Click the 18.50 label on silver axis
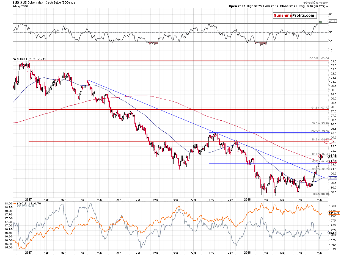The height and width of the screenshot is (255, 341). pos(8,204)
